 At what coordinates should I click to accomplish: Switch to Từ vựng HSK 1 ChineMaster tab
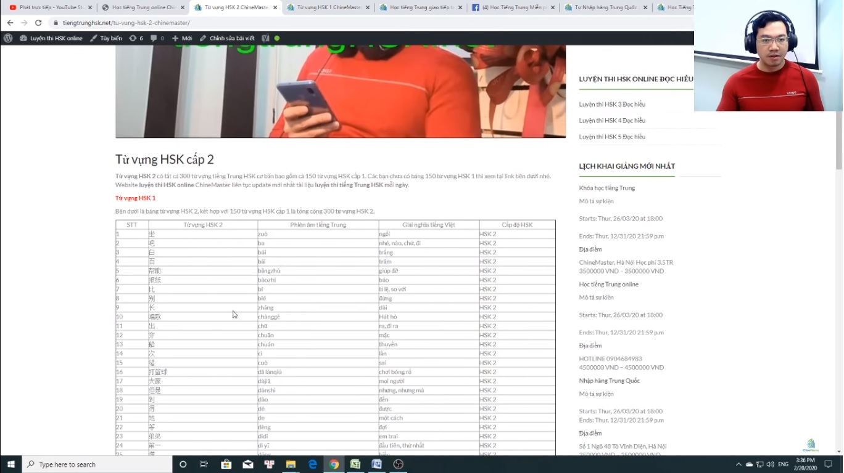[x=327, y=7]
